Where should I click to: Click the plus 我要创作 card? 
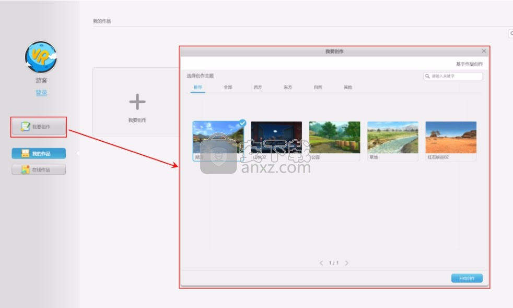pyautogui.click(x=137, y=102)
